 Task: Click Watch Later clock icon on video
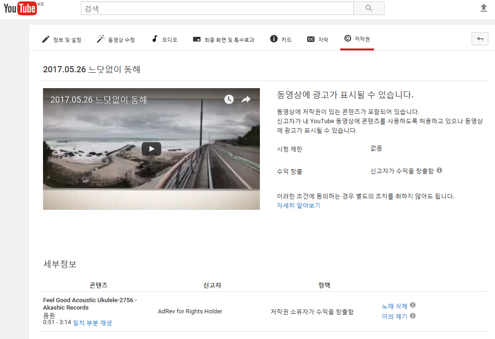[229, 99]
